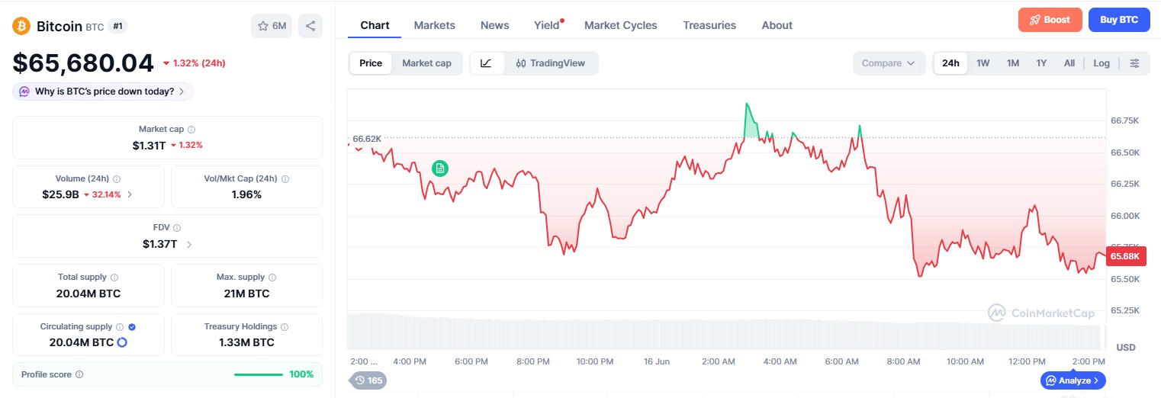Expand Volume (24h) details chevron

click(130, 194)
